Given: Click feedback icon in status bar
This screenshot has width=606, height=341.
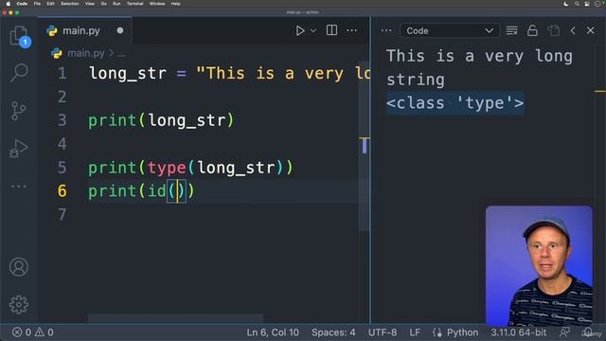Looking at the screenshot, I should (x=564, y=332).
